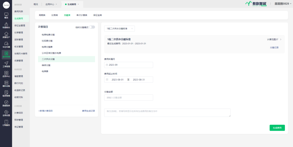The width and height of the screenshot is (293, 147).
Task: Expand 1栋二次供水分摊标准 dropdown
Action: [119, 29]
